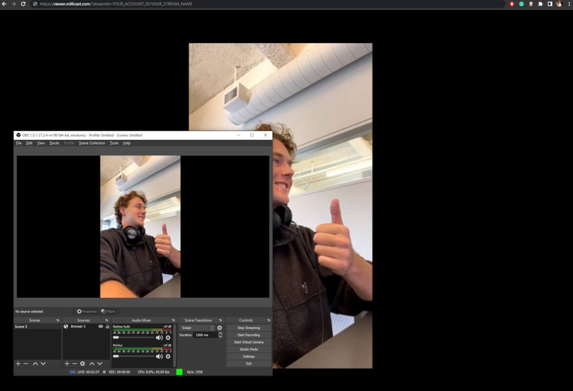Open the Scene Collection menu
Viewport: 573px width, 391px height.
tap(92, 143)
